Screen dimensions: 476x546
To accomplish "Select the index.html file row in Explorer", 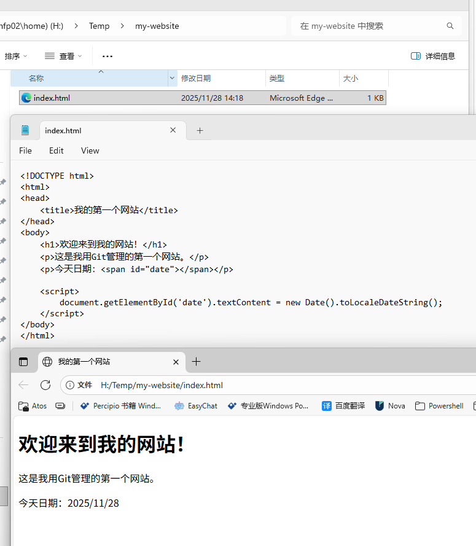I will [203, 98].
